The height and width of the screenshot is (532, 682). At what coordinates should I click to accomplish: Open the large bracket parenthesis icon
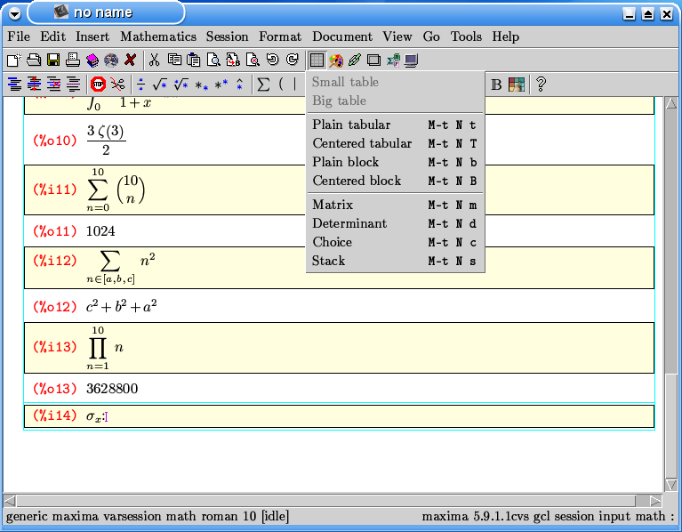pos(281,84)
